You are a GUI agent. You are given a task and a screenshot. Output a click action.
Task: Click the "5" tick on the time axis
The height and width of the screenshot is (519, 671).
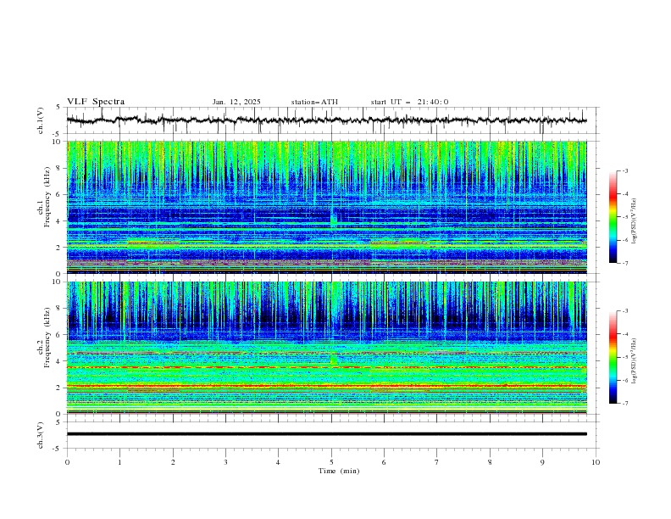click(331, 462)
